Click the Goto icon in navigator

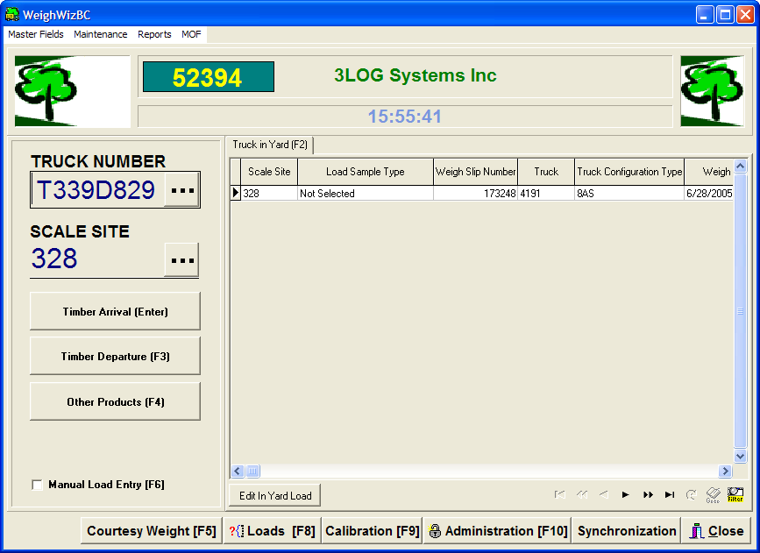click(713, 495)
